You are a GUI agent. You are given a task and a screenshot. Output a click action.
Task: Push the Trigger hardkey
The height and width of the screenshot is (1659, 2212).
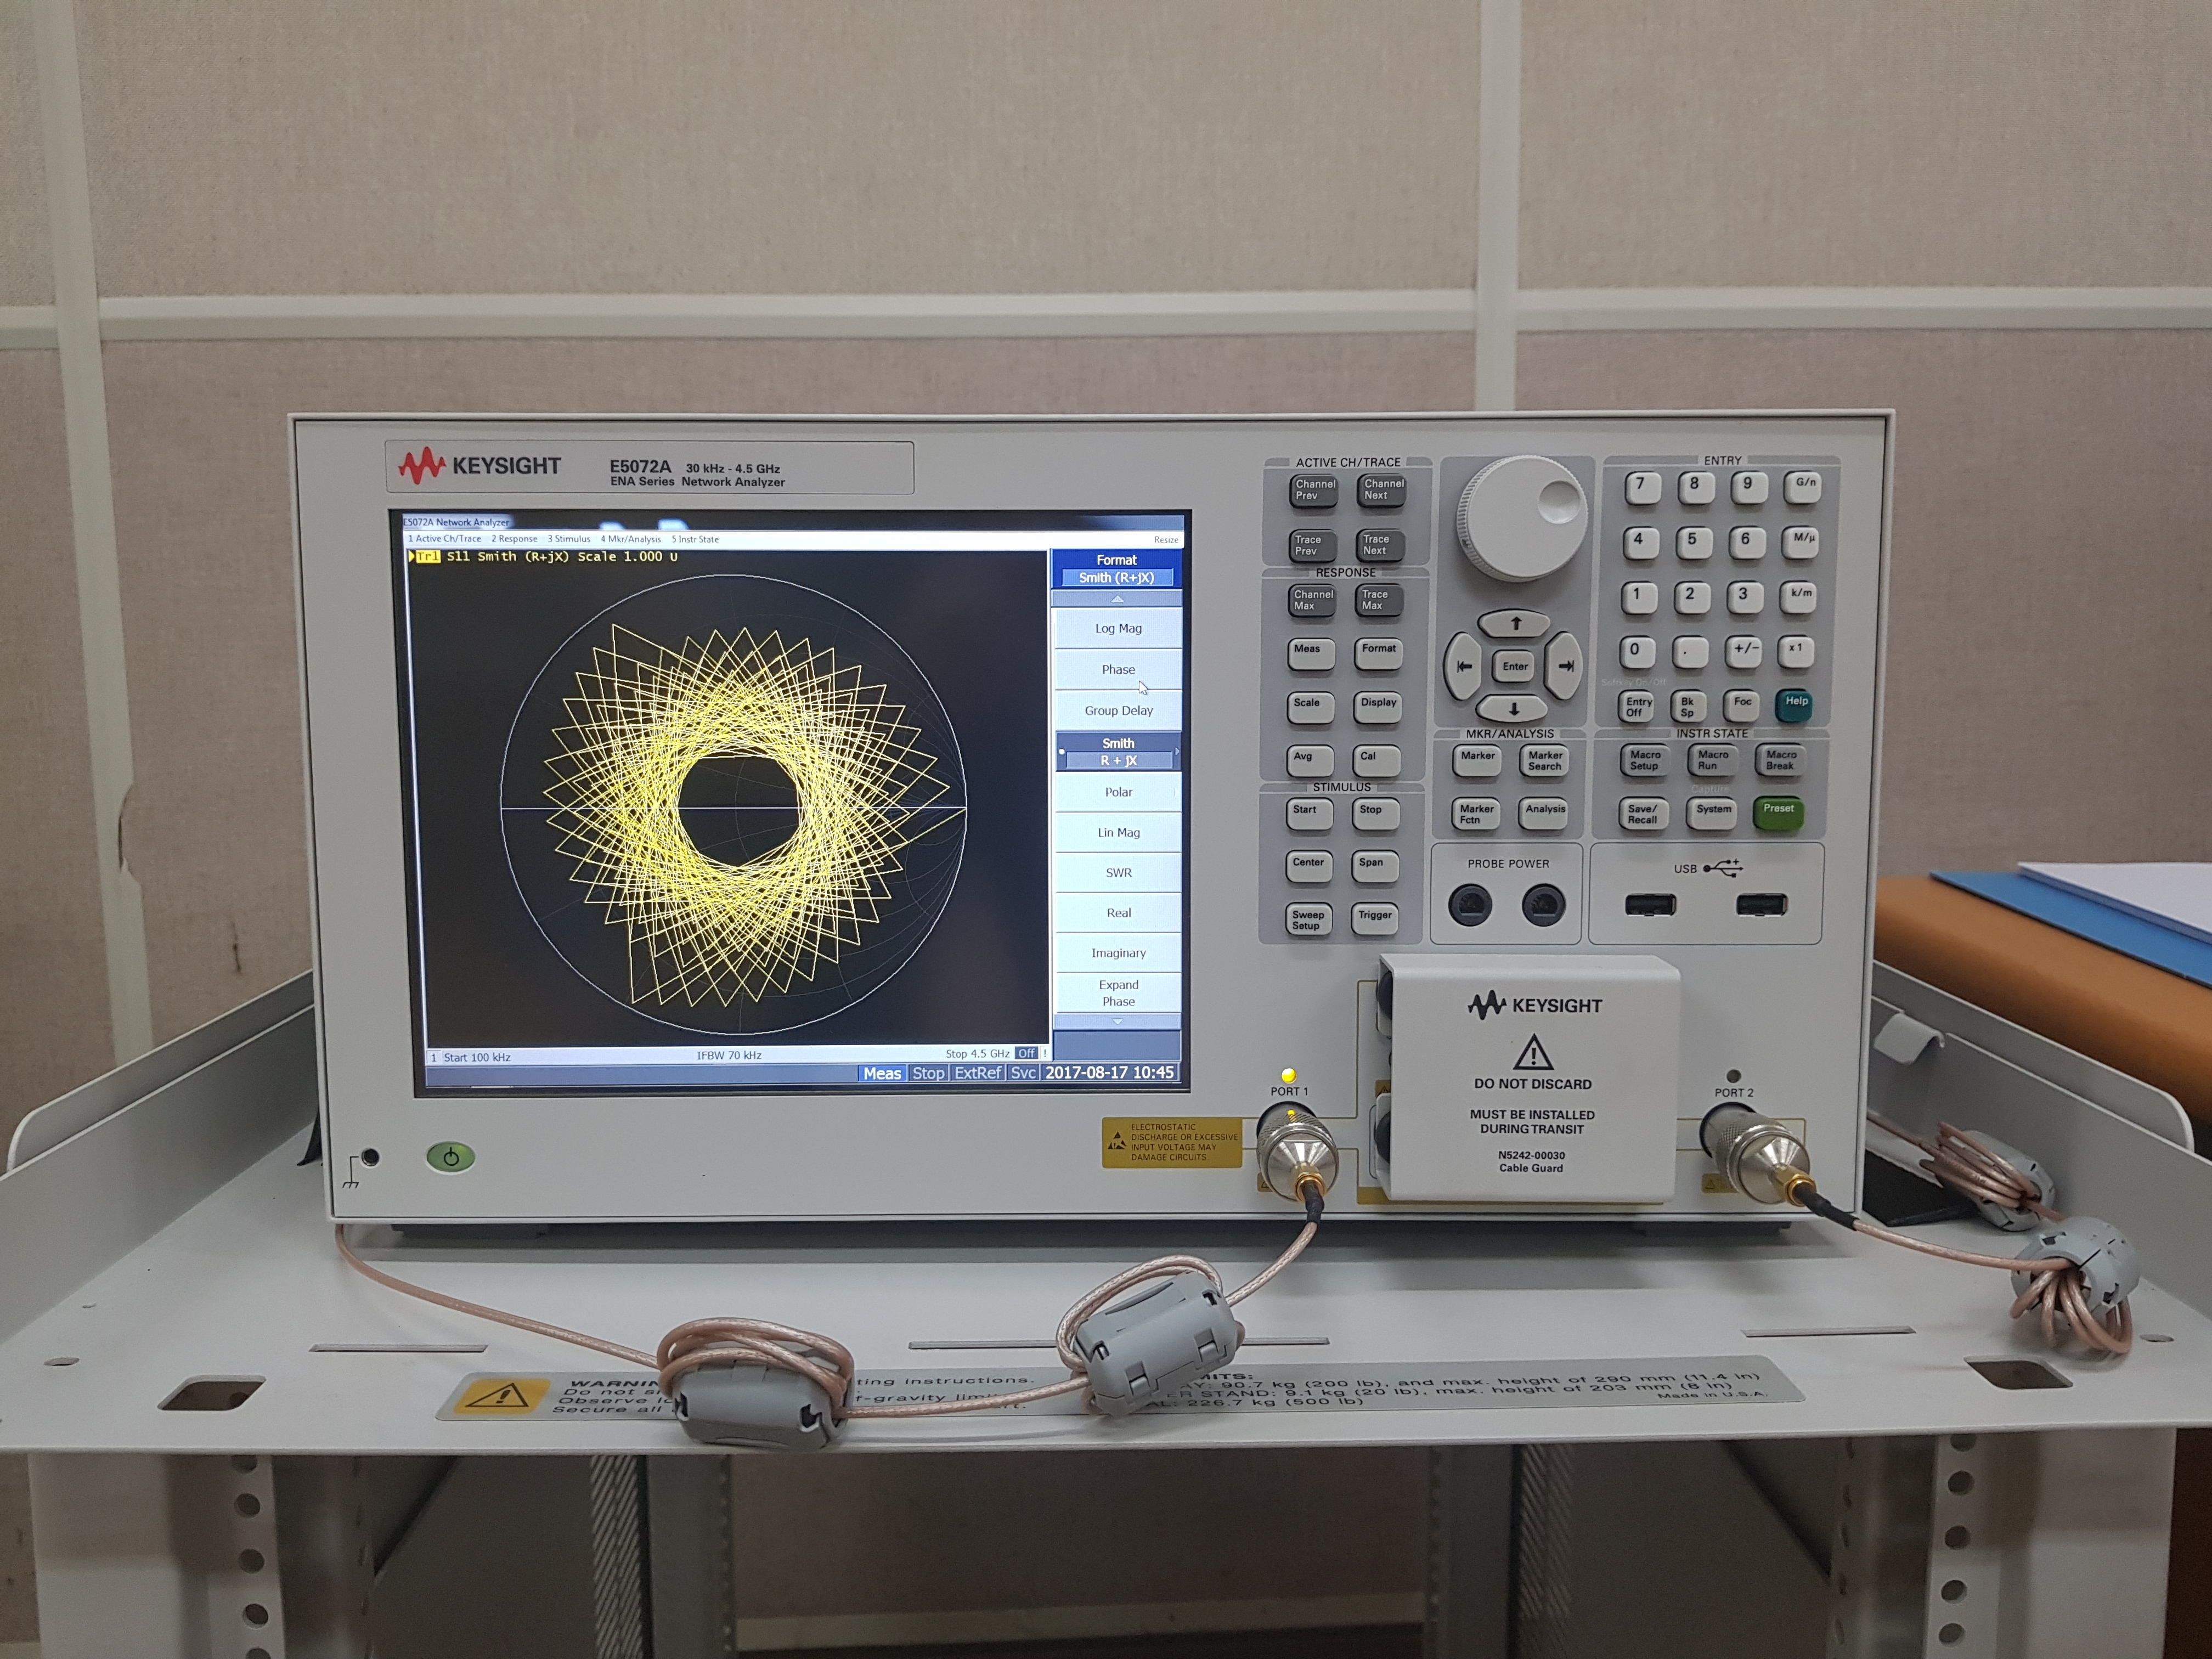1375,918
